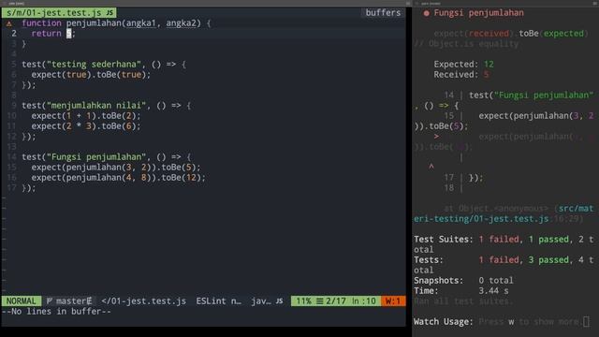
Task: Click the warning triangle in the gutter
Action: (x=8, y=23)
